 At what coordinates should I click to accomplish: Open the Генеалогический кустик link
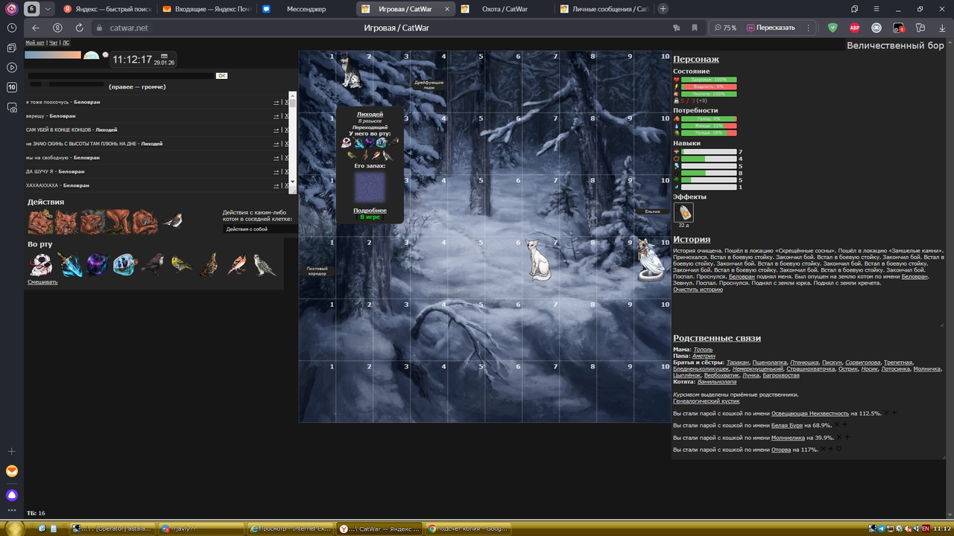[707, 401]
